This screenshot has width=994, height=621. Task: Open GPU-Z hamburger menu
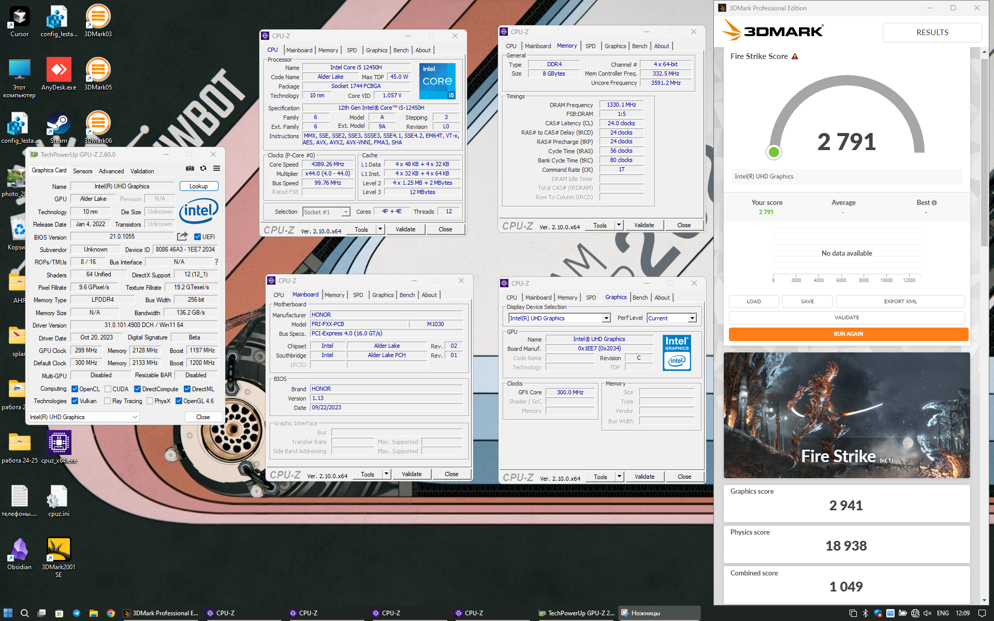tap(216, 169)
